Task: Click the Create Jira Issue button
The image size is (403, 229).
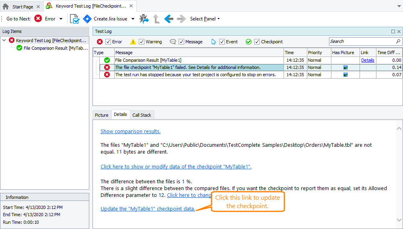Action: click(x=106, y=19)
